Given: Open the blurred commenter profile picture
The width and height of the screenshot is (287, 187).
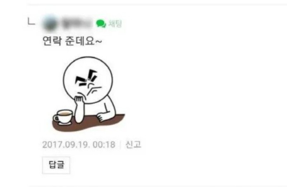Looking at the screenshot, I should [50, 24].
